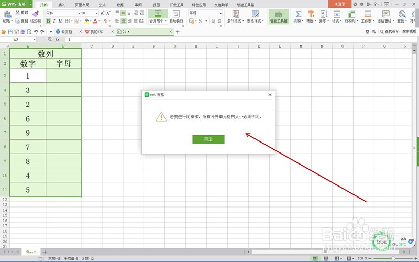The height and width of the screenshot is (262, 419).
Task: Toggle align left
Action: [117, 21]
